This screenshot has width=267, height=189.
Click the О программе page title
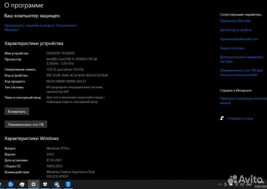24,6
